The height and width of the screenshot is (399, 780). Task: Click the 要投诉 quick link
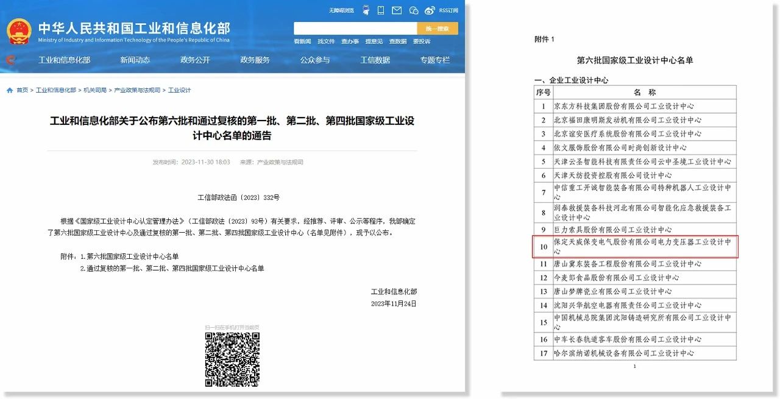tap(422, 41)
